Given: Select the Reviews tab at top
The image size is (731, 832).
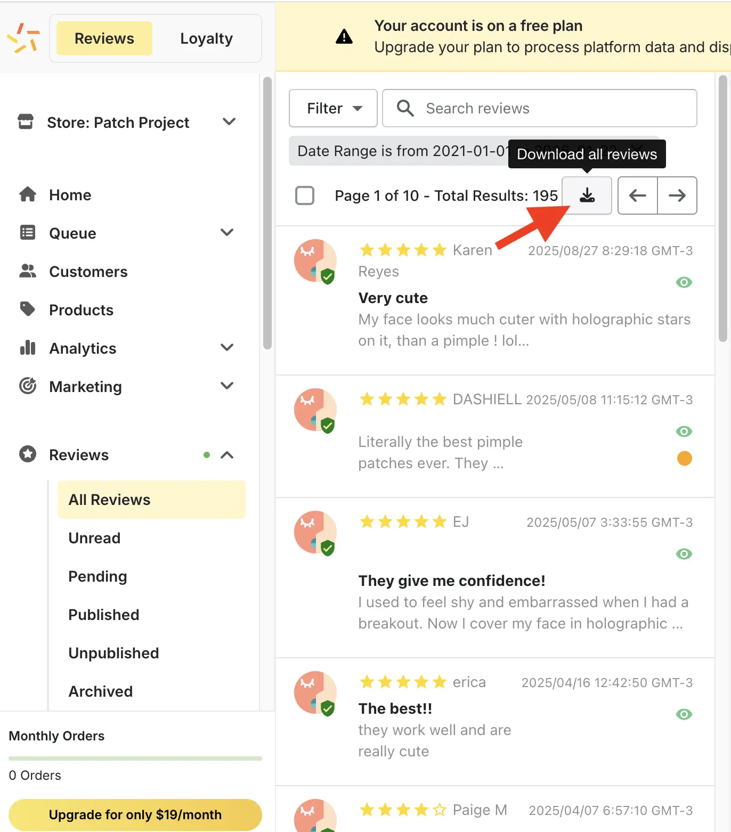Looking at the screenshot, I should coord(104,38).
